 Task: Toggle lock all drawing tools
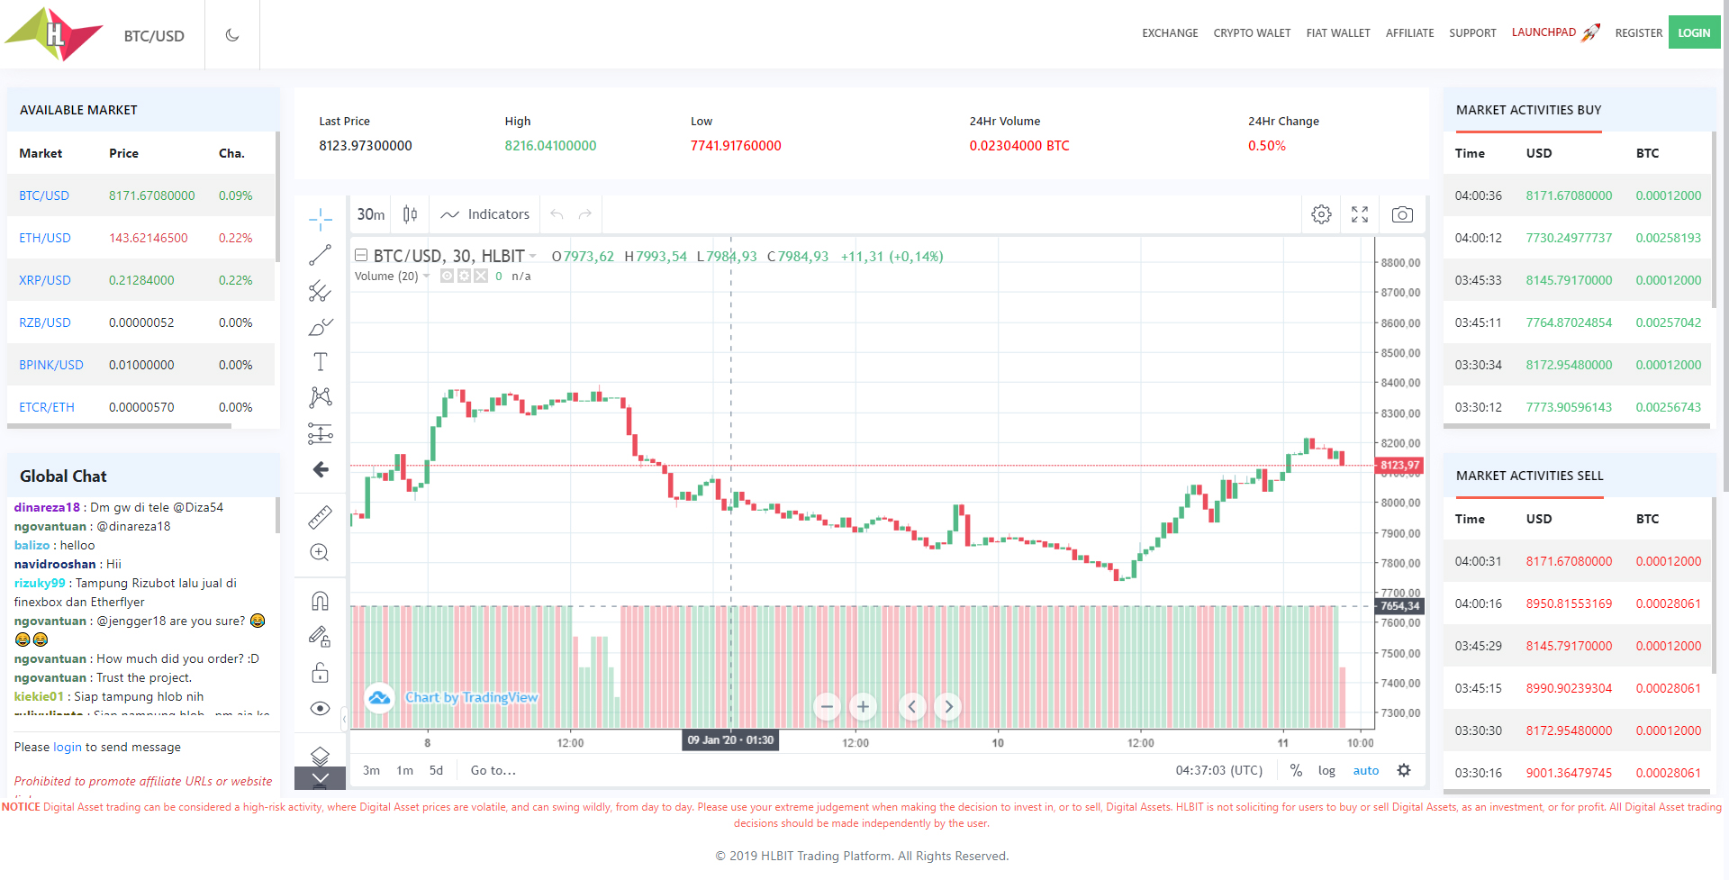(x=320, y=673)
